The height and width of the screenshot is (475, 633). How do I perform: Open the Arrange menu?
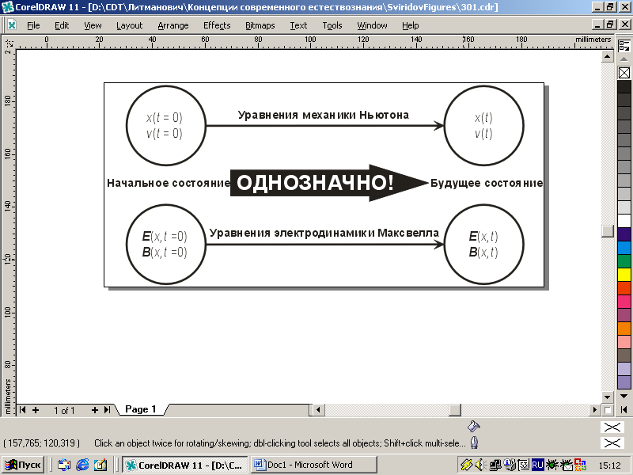(x=173, y=25)
